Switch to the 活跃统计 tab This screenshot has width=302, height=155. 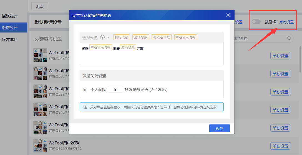10,16
